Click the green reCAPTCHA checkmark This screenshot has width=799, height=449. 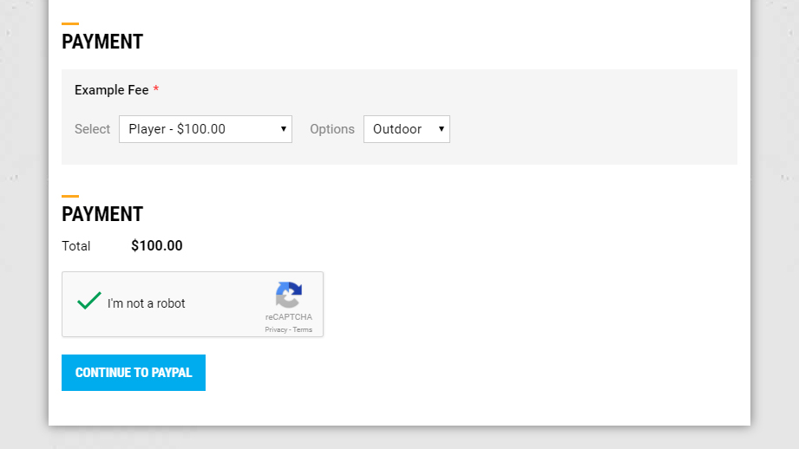coord(89,301)
